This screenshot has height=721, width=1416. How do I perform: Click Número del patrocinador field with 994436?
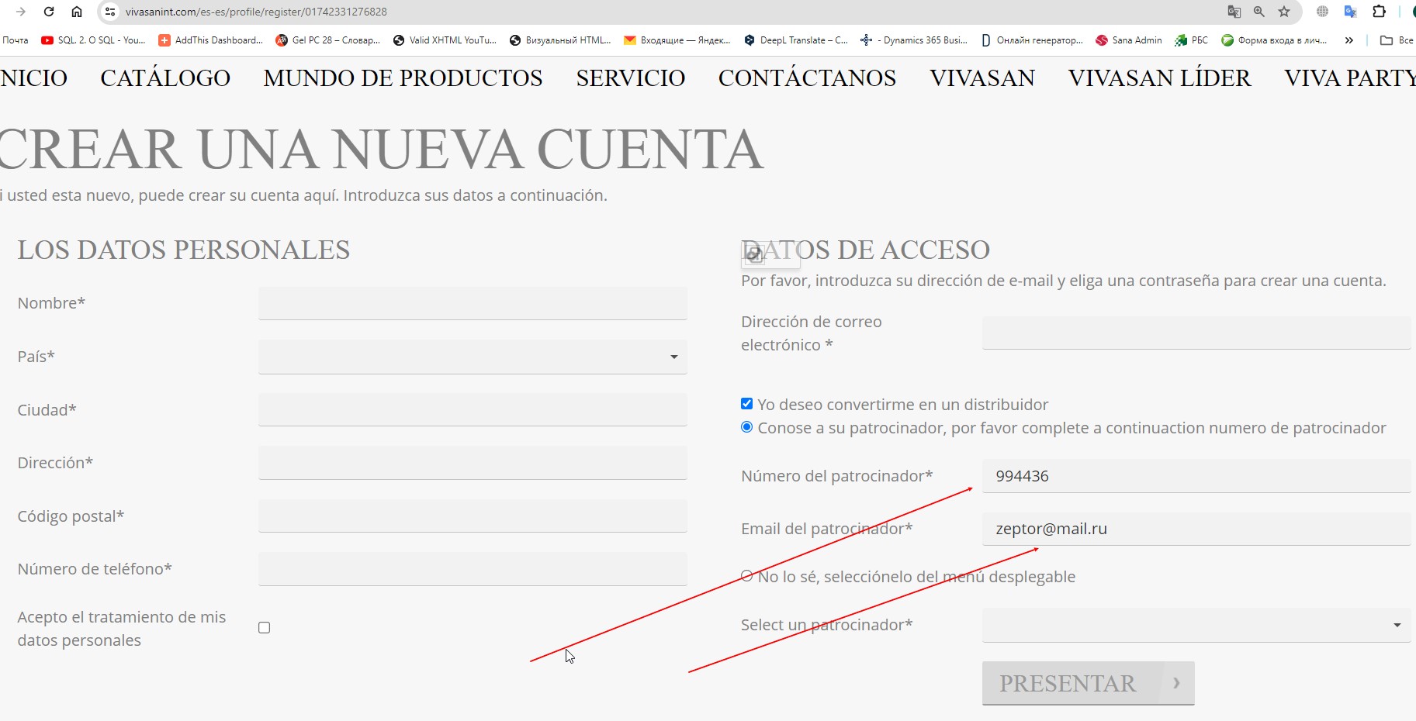pyautogui.click(x=1196, y=476)
